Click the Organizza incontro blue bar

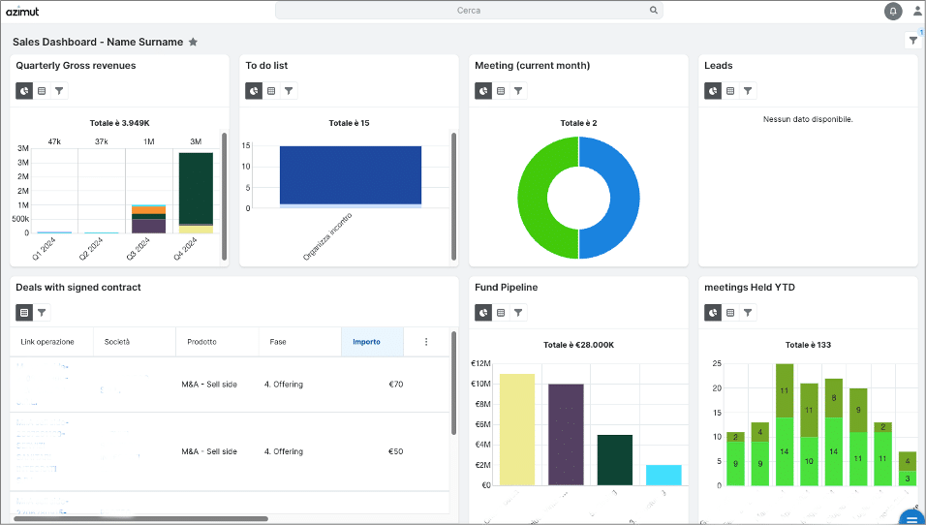click(351, 174)
